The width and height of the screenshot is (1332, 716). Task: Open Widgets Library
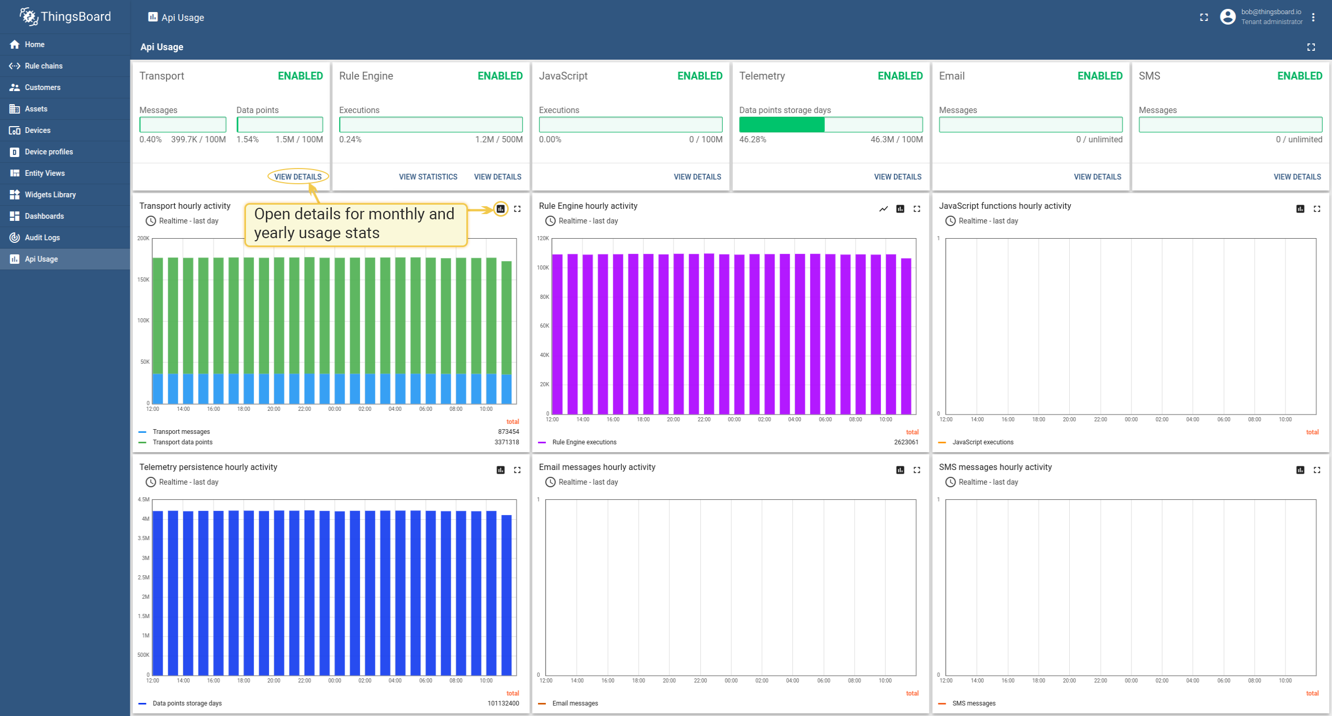coord(65,195)
